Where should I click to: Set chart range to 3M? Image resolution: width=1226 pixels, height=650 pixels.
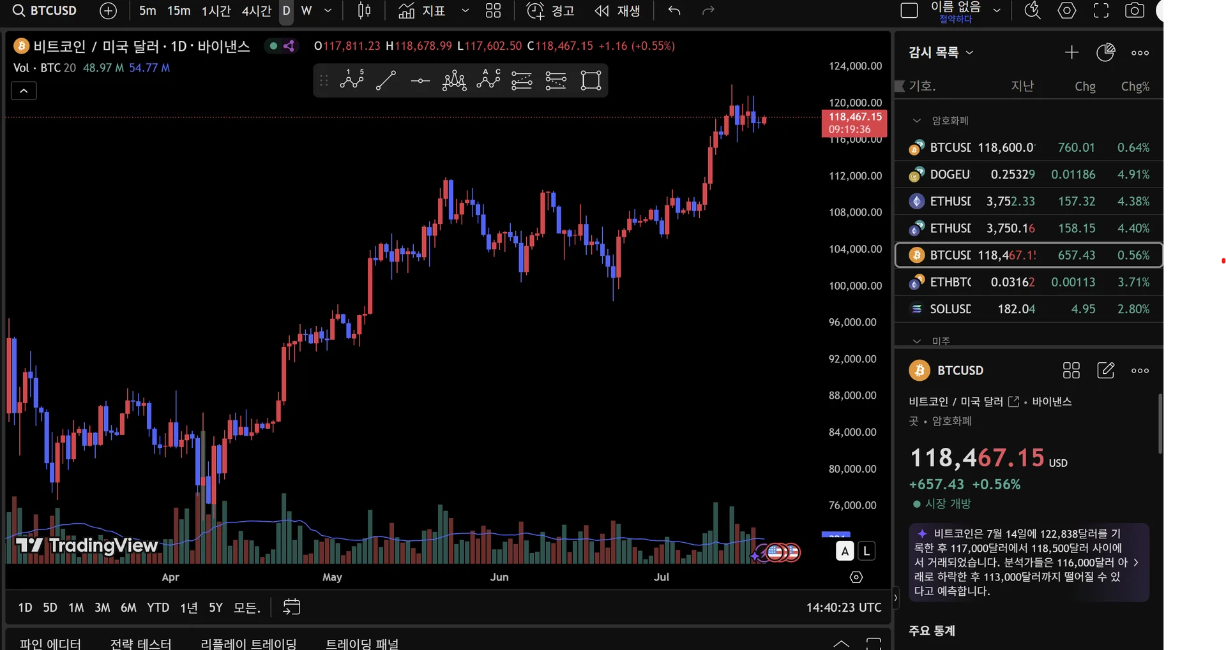(102, 608)
